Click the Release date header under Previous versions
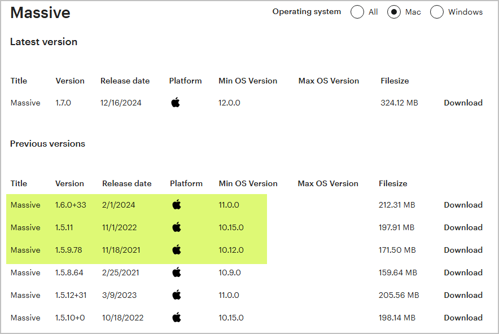The width and height of the screenshot is (499, 334). (126, 183)
